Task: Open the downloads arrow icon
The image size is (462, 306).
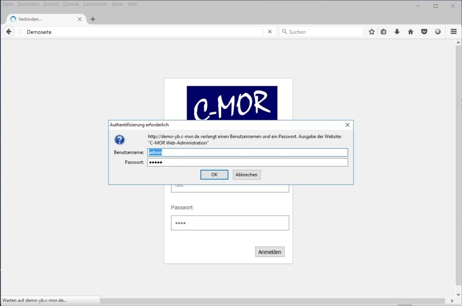Action: 397,32
